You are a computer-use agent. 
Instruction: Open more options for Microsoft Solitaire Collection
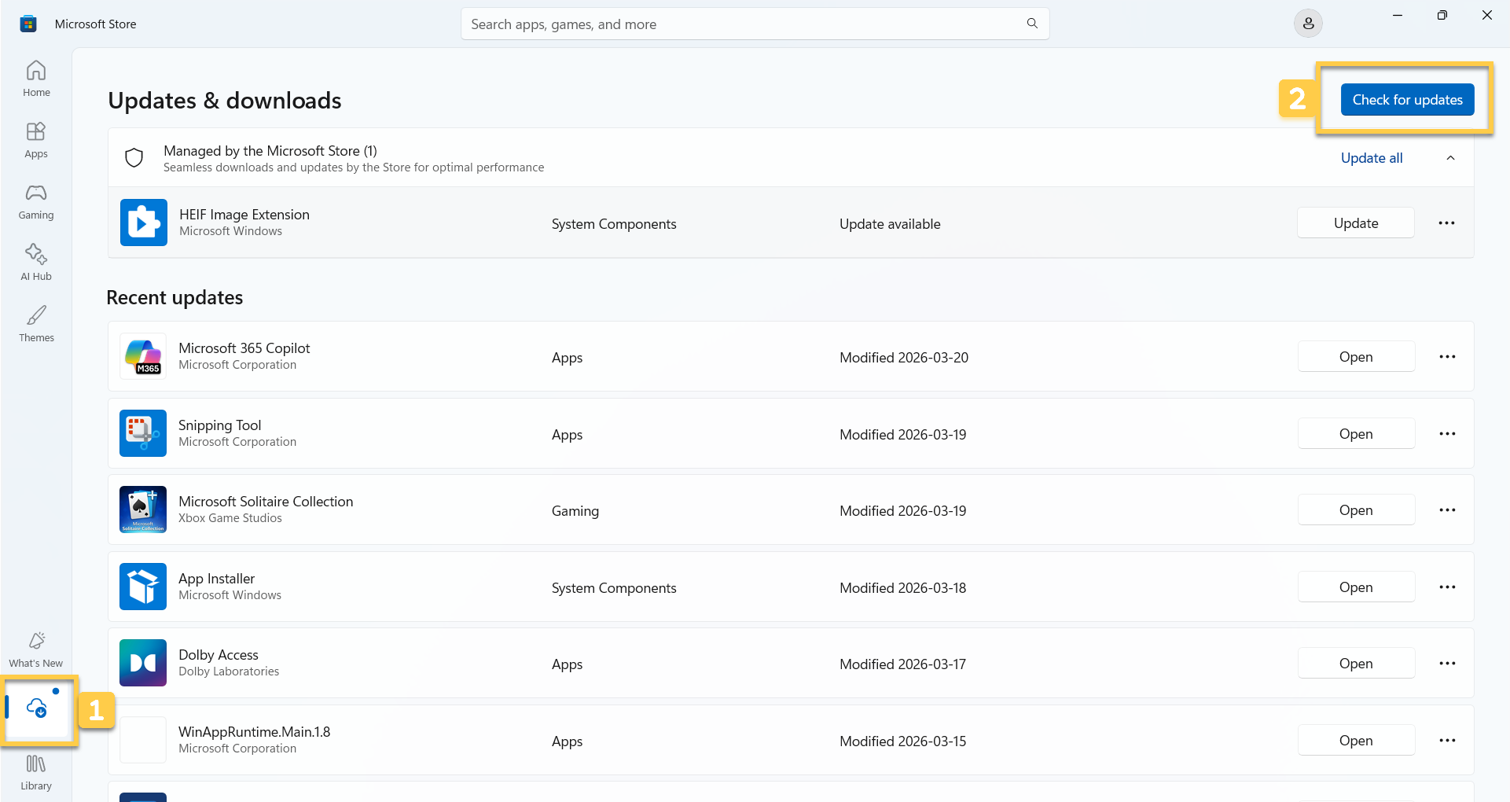click(1447, 510)
